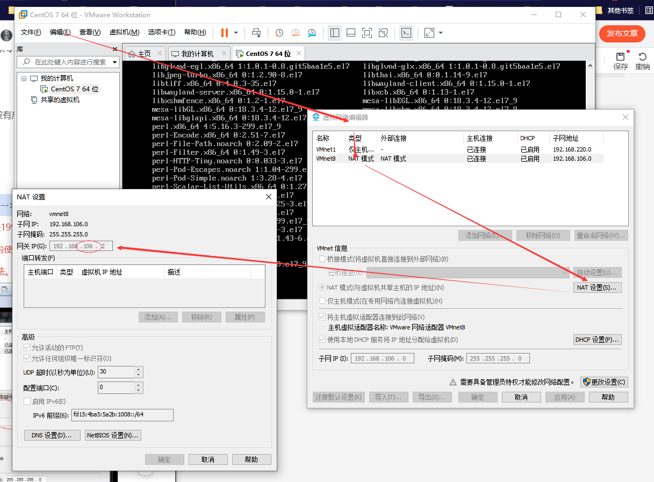Click the IPv6 前缀 input field

point(123,415)
